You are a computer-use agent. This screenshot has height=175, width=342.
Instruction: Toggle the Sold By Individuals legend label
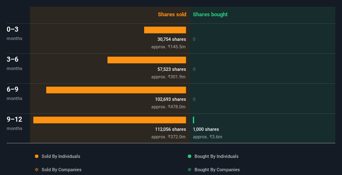(61, 157)
